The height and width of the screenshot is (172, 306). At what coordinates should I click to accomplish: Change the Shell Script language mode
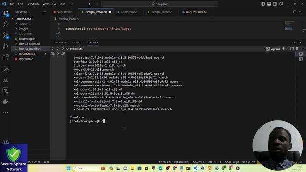[231, 162]
